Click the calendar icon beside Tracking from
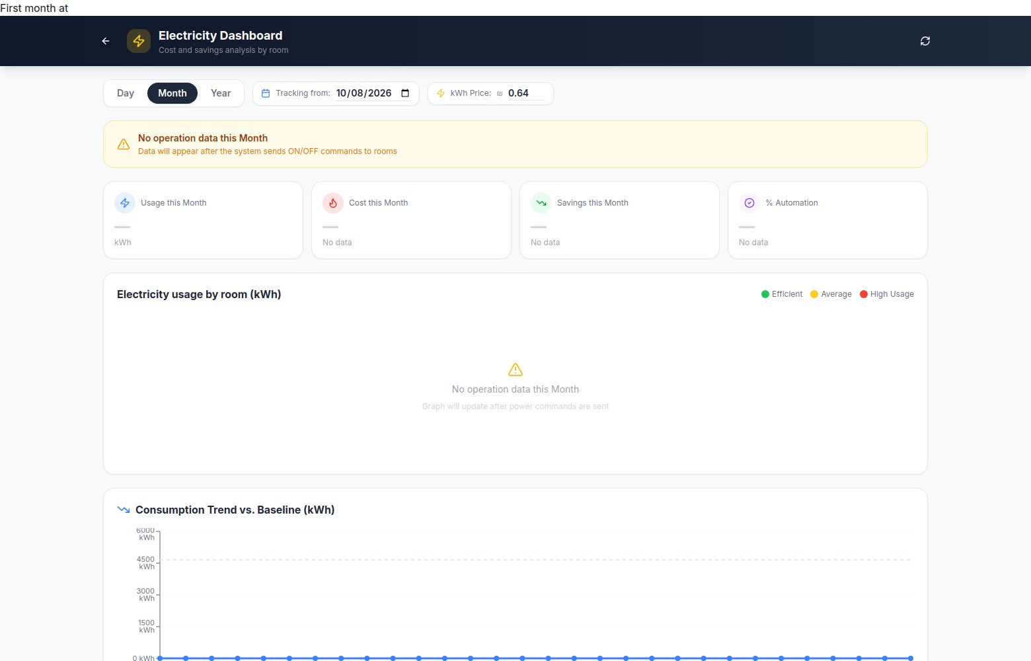Viewport: 1031px width, 661px height. coord(266,93)
